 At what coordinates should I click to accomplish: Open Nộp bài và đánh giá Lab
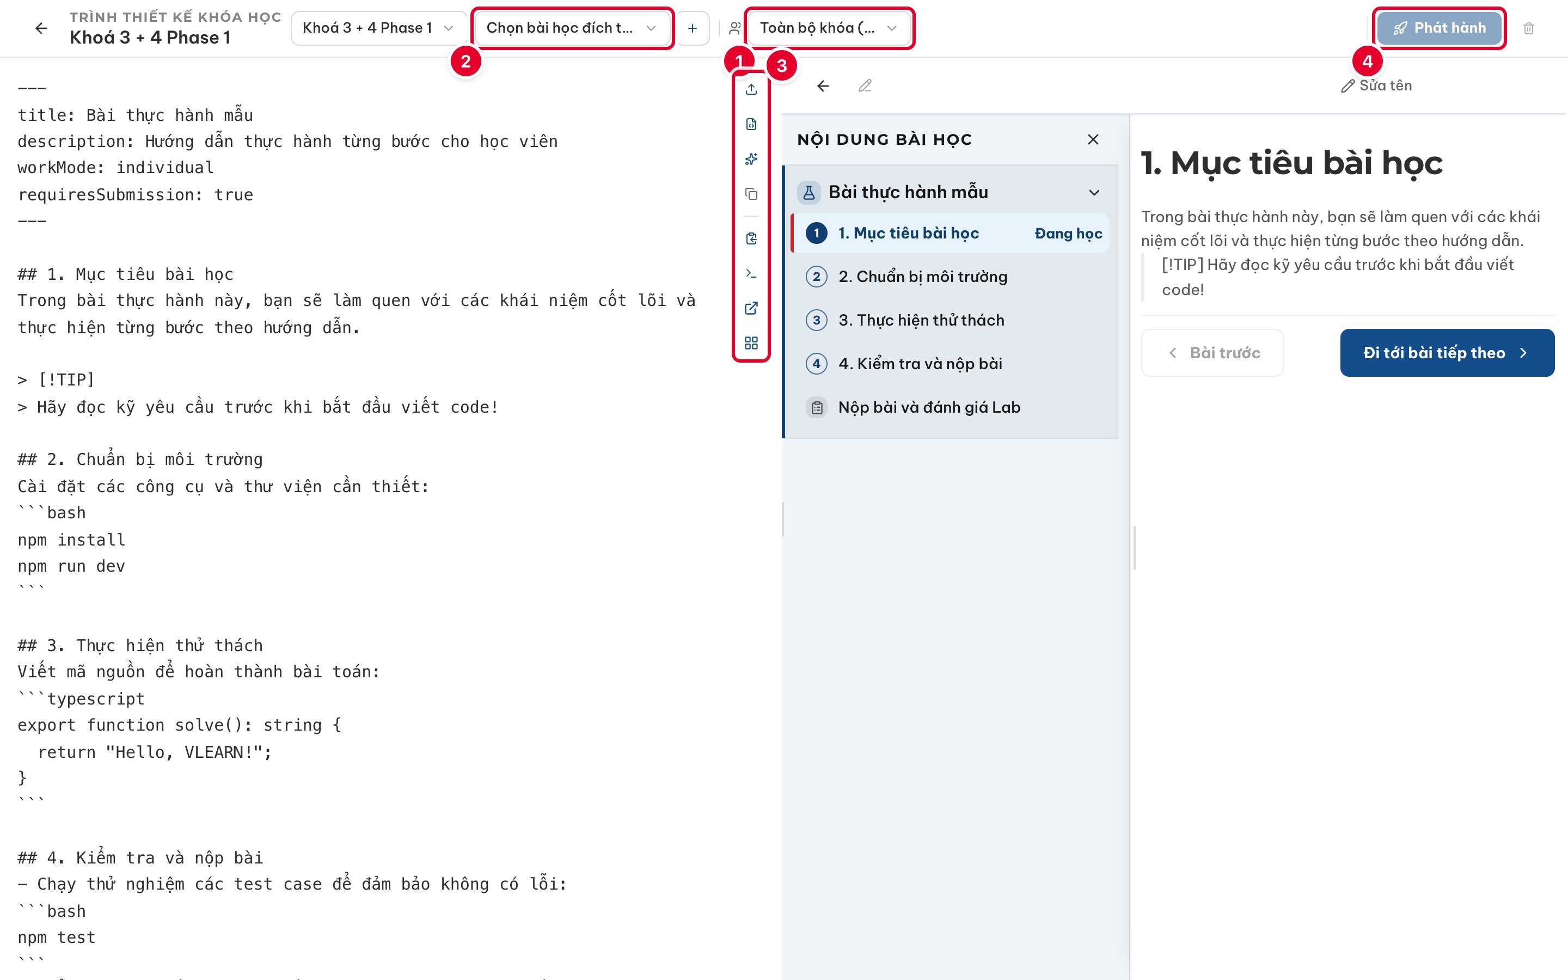tap(951, 407)
